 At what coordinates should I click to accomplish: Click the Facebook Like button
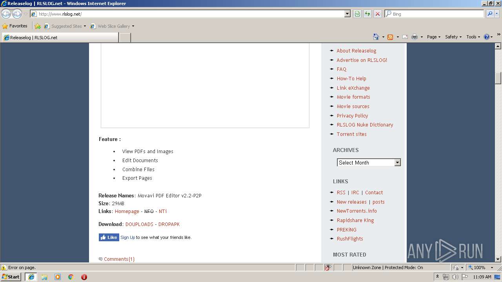coord(109,237)
